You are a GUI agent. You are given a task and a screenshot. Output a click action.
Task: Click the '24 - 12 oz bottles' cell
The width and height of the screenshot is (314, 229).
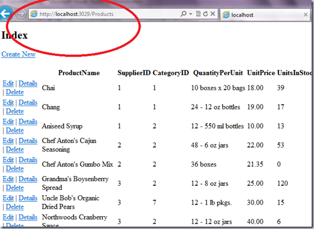click(x=215, y=107)
